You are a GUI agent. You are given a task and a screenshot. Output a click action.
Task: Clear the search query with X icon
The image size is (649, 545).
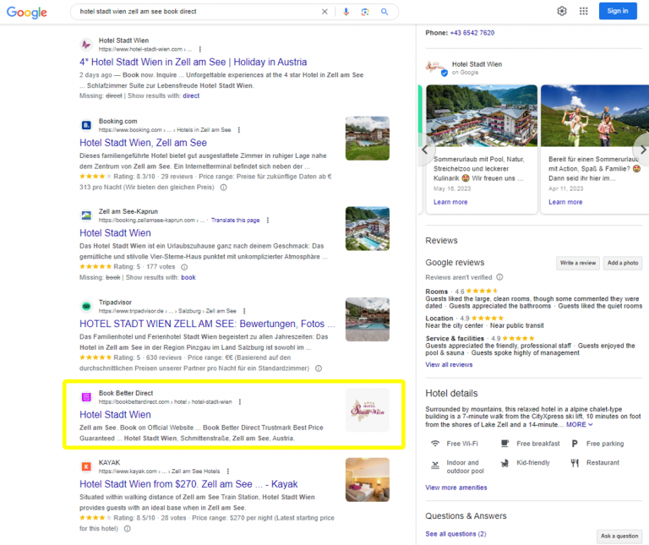[x=324, y=12]
